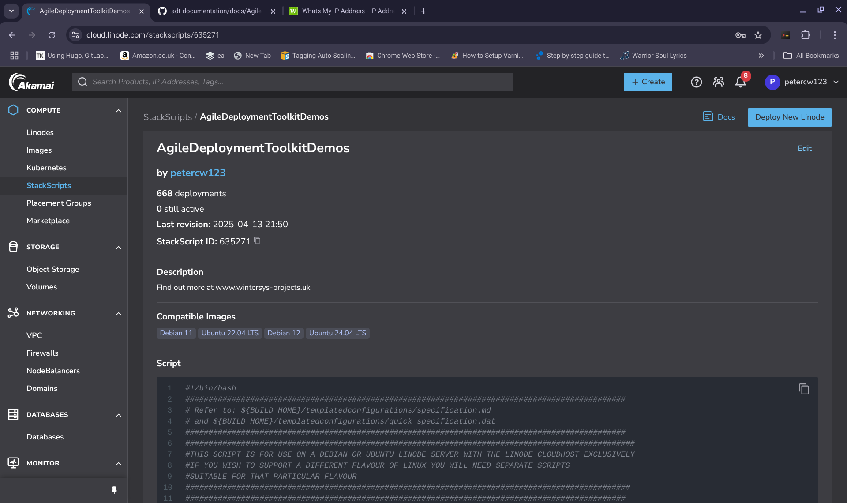
Task: Reload the page
Action: [52, 35]
